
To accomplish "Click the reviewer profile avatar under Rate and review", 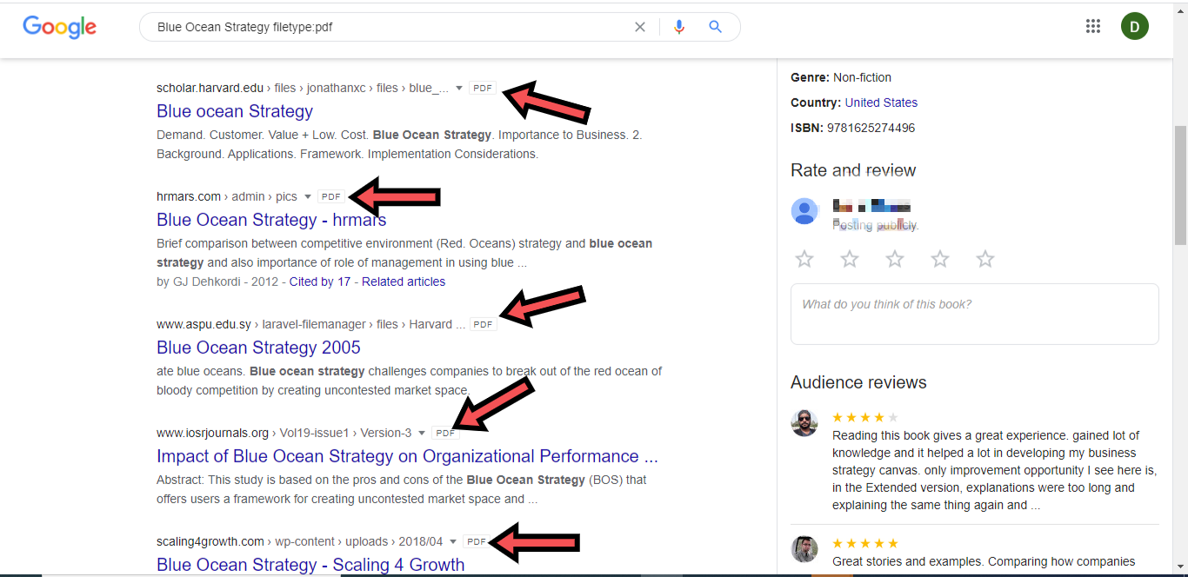I will [x=804, y=211].
